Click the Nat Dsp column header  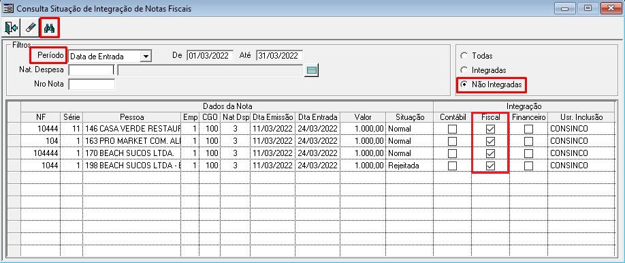pyautogui.click(x=236, y=117)
